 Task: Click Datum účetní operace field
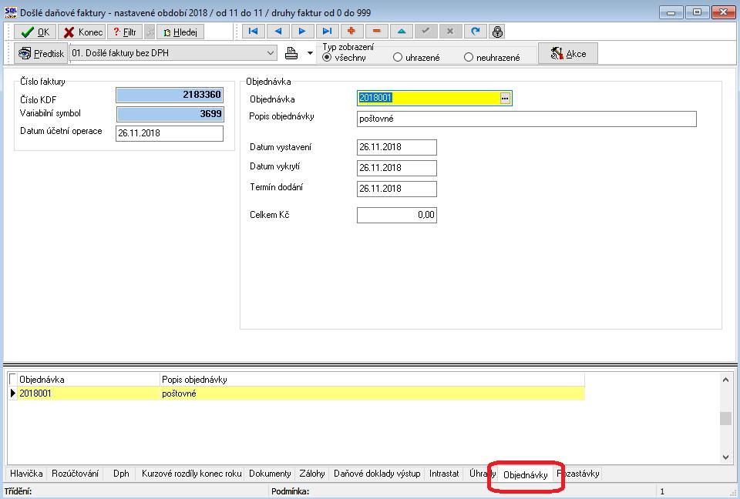click(x=170, y=133)
